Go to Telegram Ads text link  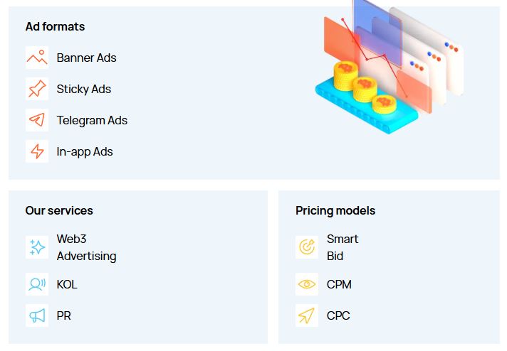tap(92, 120)
